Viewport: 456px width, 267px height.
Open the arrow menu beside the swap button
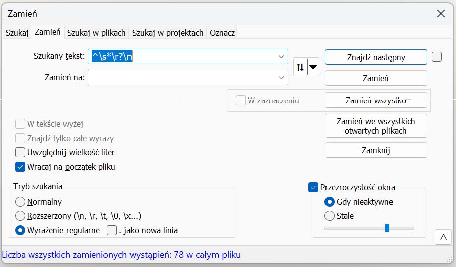coord(313,67)
